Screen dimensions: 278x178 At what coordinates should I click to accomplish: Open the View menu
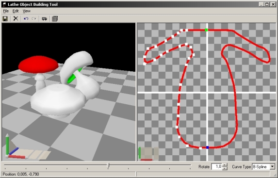point(27,11)
